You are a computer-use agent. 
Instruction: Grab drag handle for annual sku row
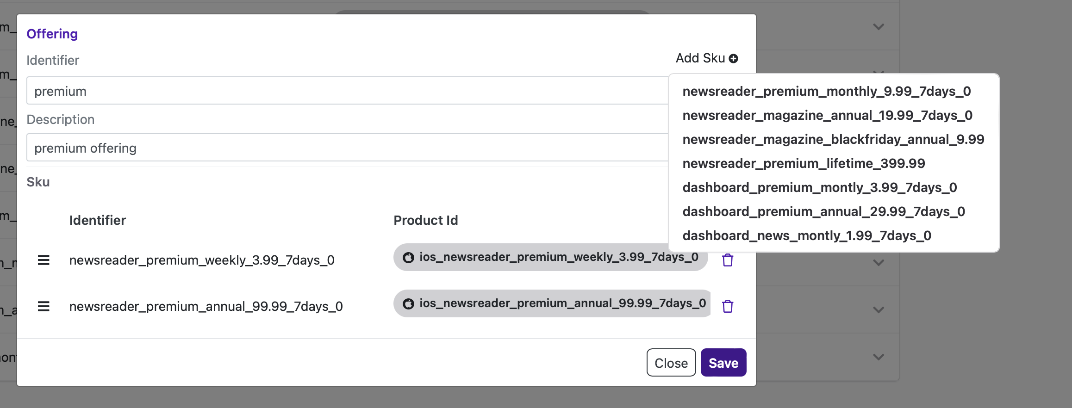pos(44,306)
